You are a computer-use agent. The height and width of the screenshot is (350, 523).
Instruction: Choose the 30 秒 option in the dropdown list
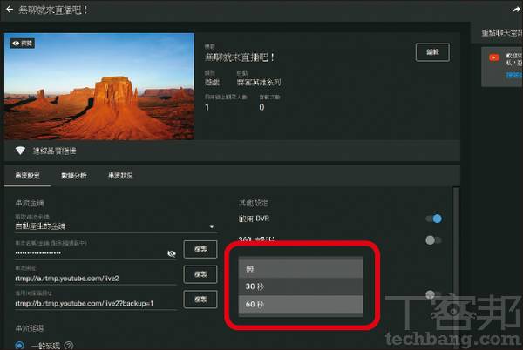pyautogui.click(x=301, y=286)
